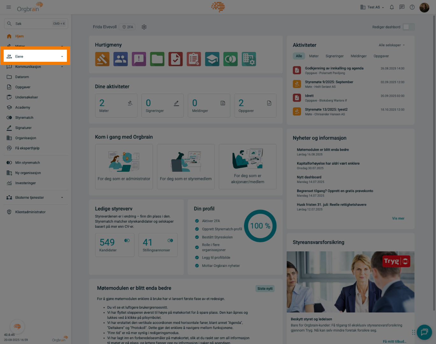436x344 pixels.
Task: Click the building with gear icon in Hurtigmeny
Action: tap(249, 59)
